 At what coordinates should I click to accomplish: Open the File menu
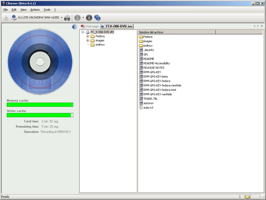(x=6, y=10)
